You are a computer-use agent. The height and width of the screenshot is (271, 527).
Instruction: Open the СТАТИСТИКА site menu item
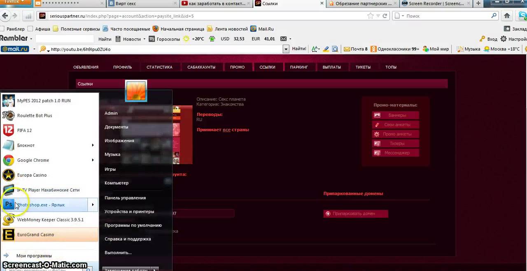coord(159,67)
